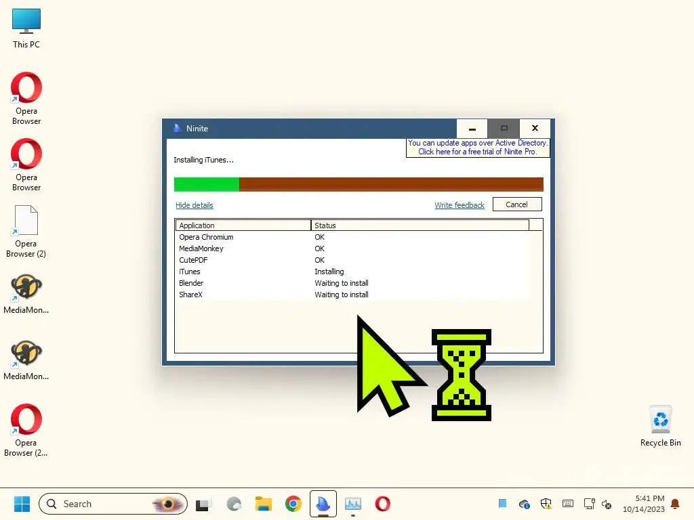Open the OneDrive cloud tray icon
Viewport: 694px width, 520px height.
pyautogui.click(x=524, y=504)
